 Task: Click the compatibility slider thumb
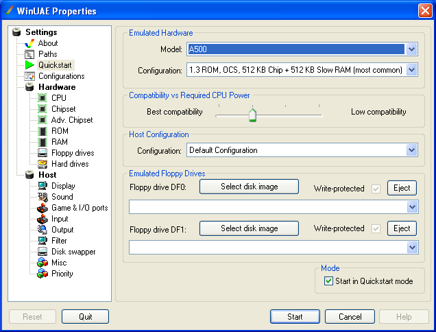[252, 115]
